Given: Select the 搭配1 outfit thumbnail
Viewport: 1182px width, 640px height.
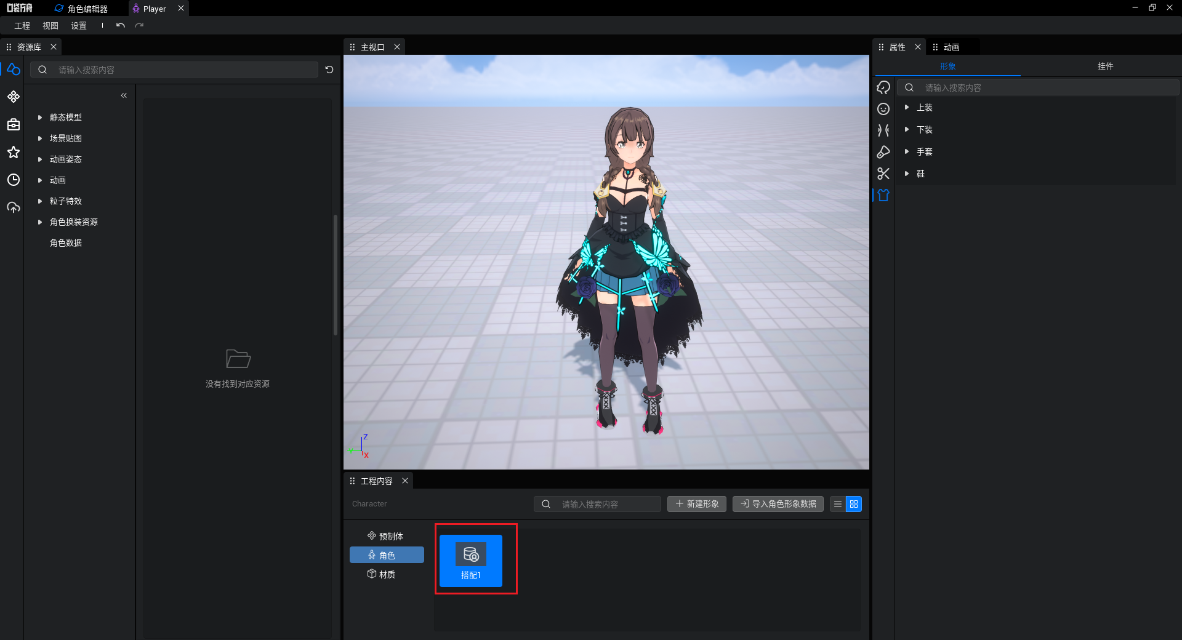Looking at the screenshot, I should [x=471, y=561].
